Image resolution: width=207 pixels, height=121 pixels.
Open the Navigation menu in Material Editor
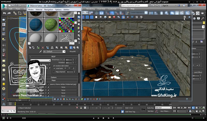[49, 10]
